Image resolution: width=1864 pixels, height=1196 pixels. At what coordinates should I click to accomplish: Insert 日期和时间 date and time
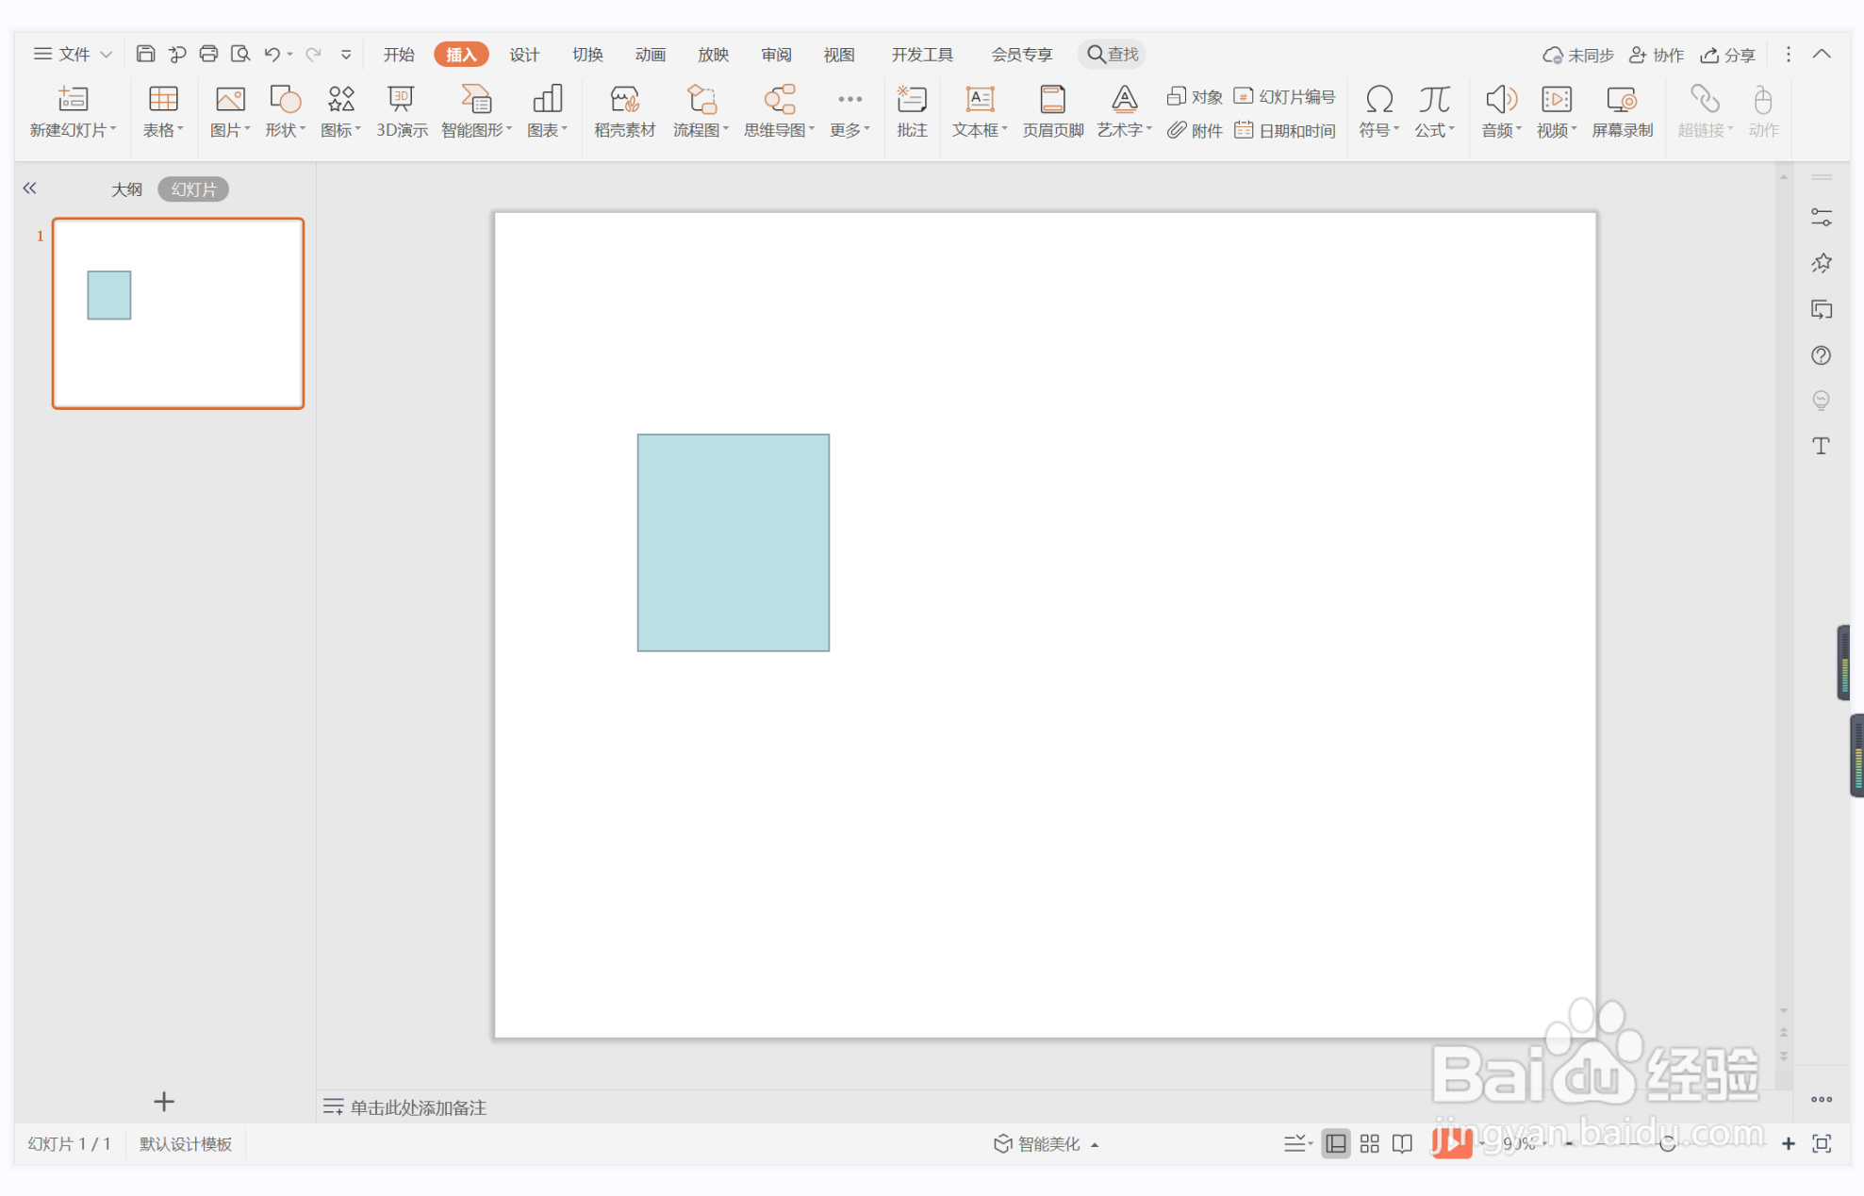tap(1286, 130)
